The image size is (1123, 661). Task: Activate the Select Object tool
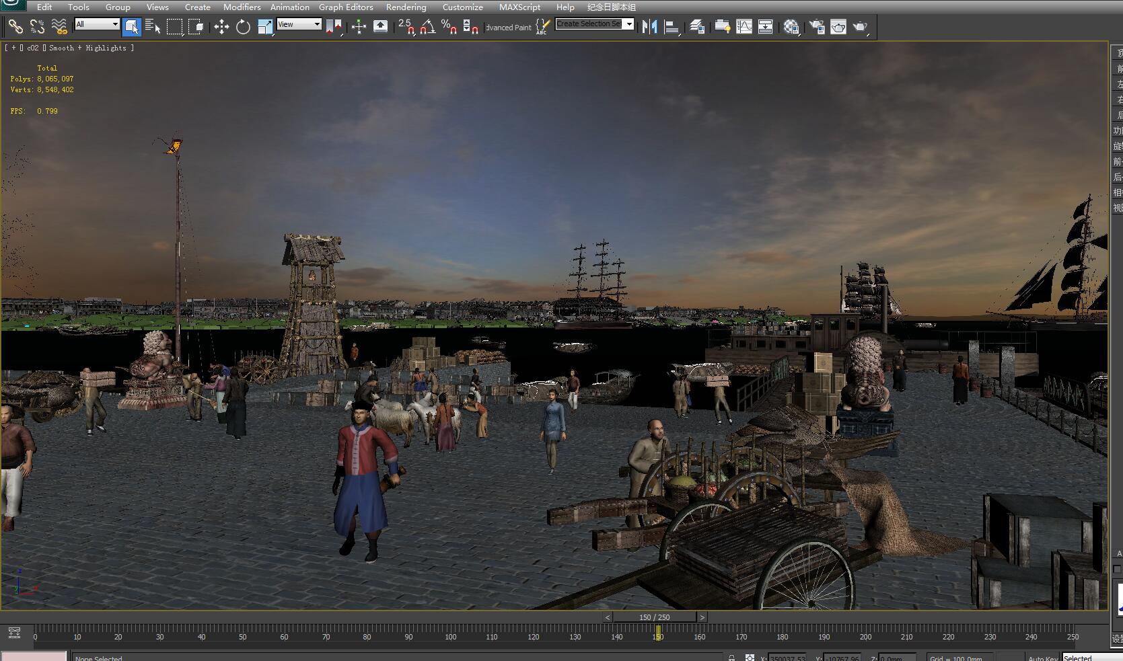point(131,27)
